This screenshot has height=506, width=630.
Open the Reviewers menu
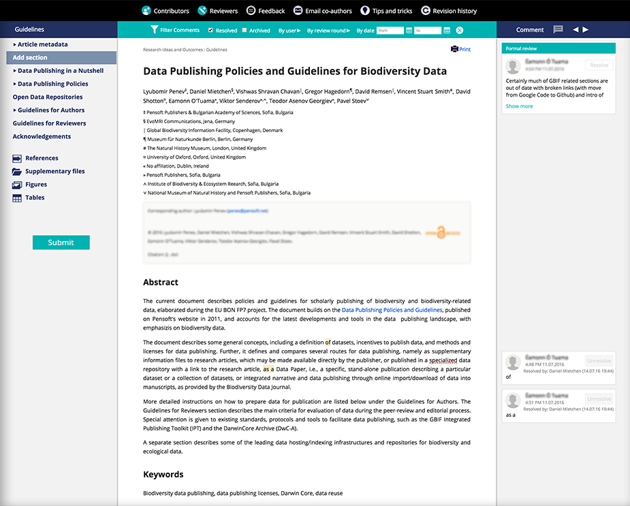pos(223,11)
